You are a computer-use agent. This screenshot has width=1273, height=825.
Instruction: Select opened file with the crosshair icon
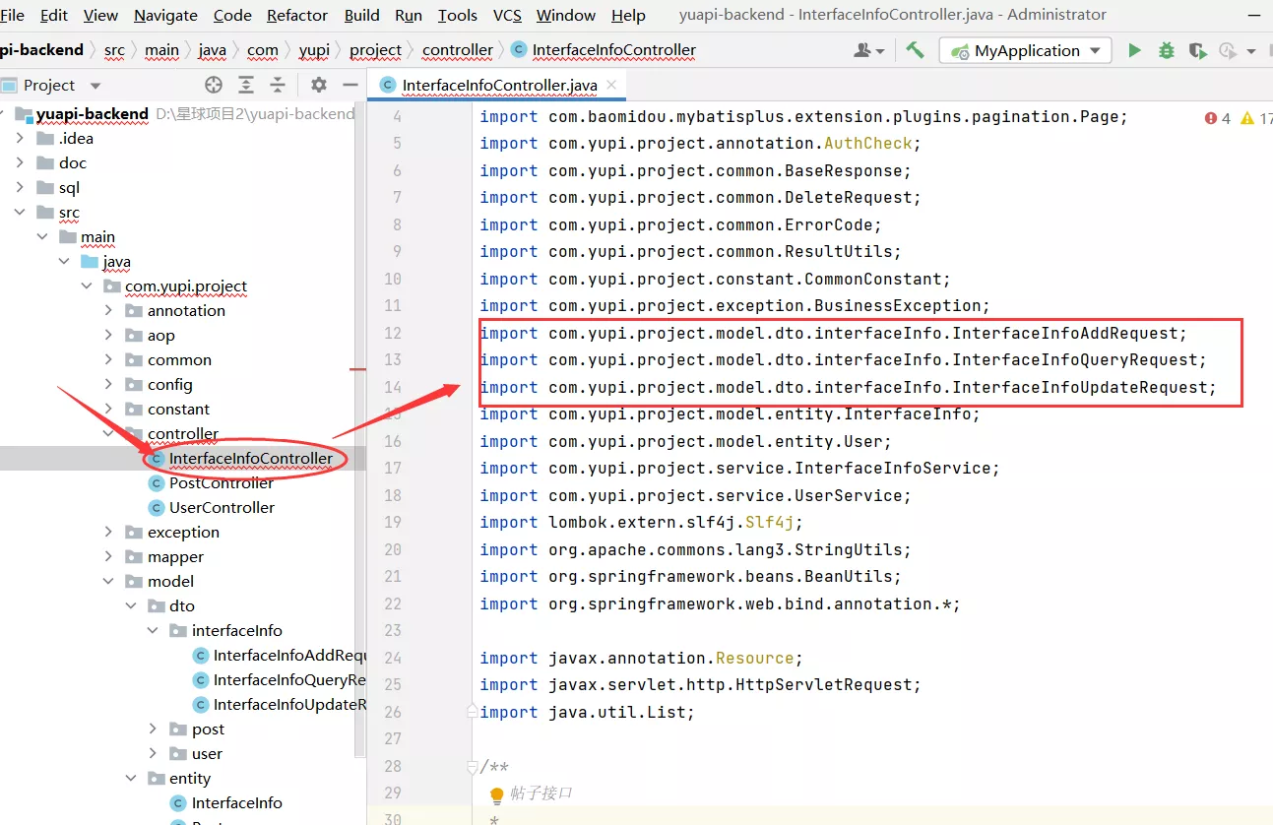(x=214, y=85)
